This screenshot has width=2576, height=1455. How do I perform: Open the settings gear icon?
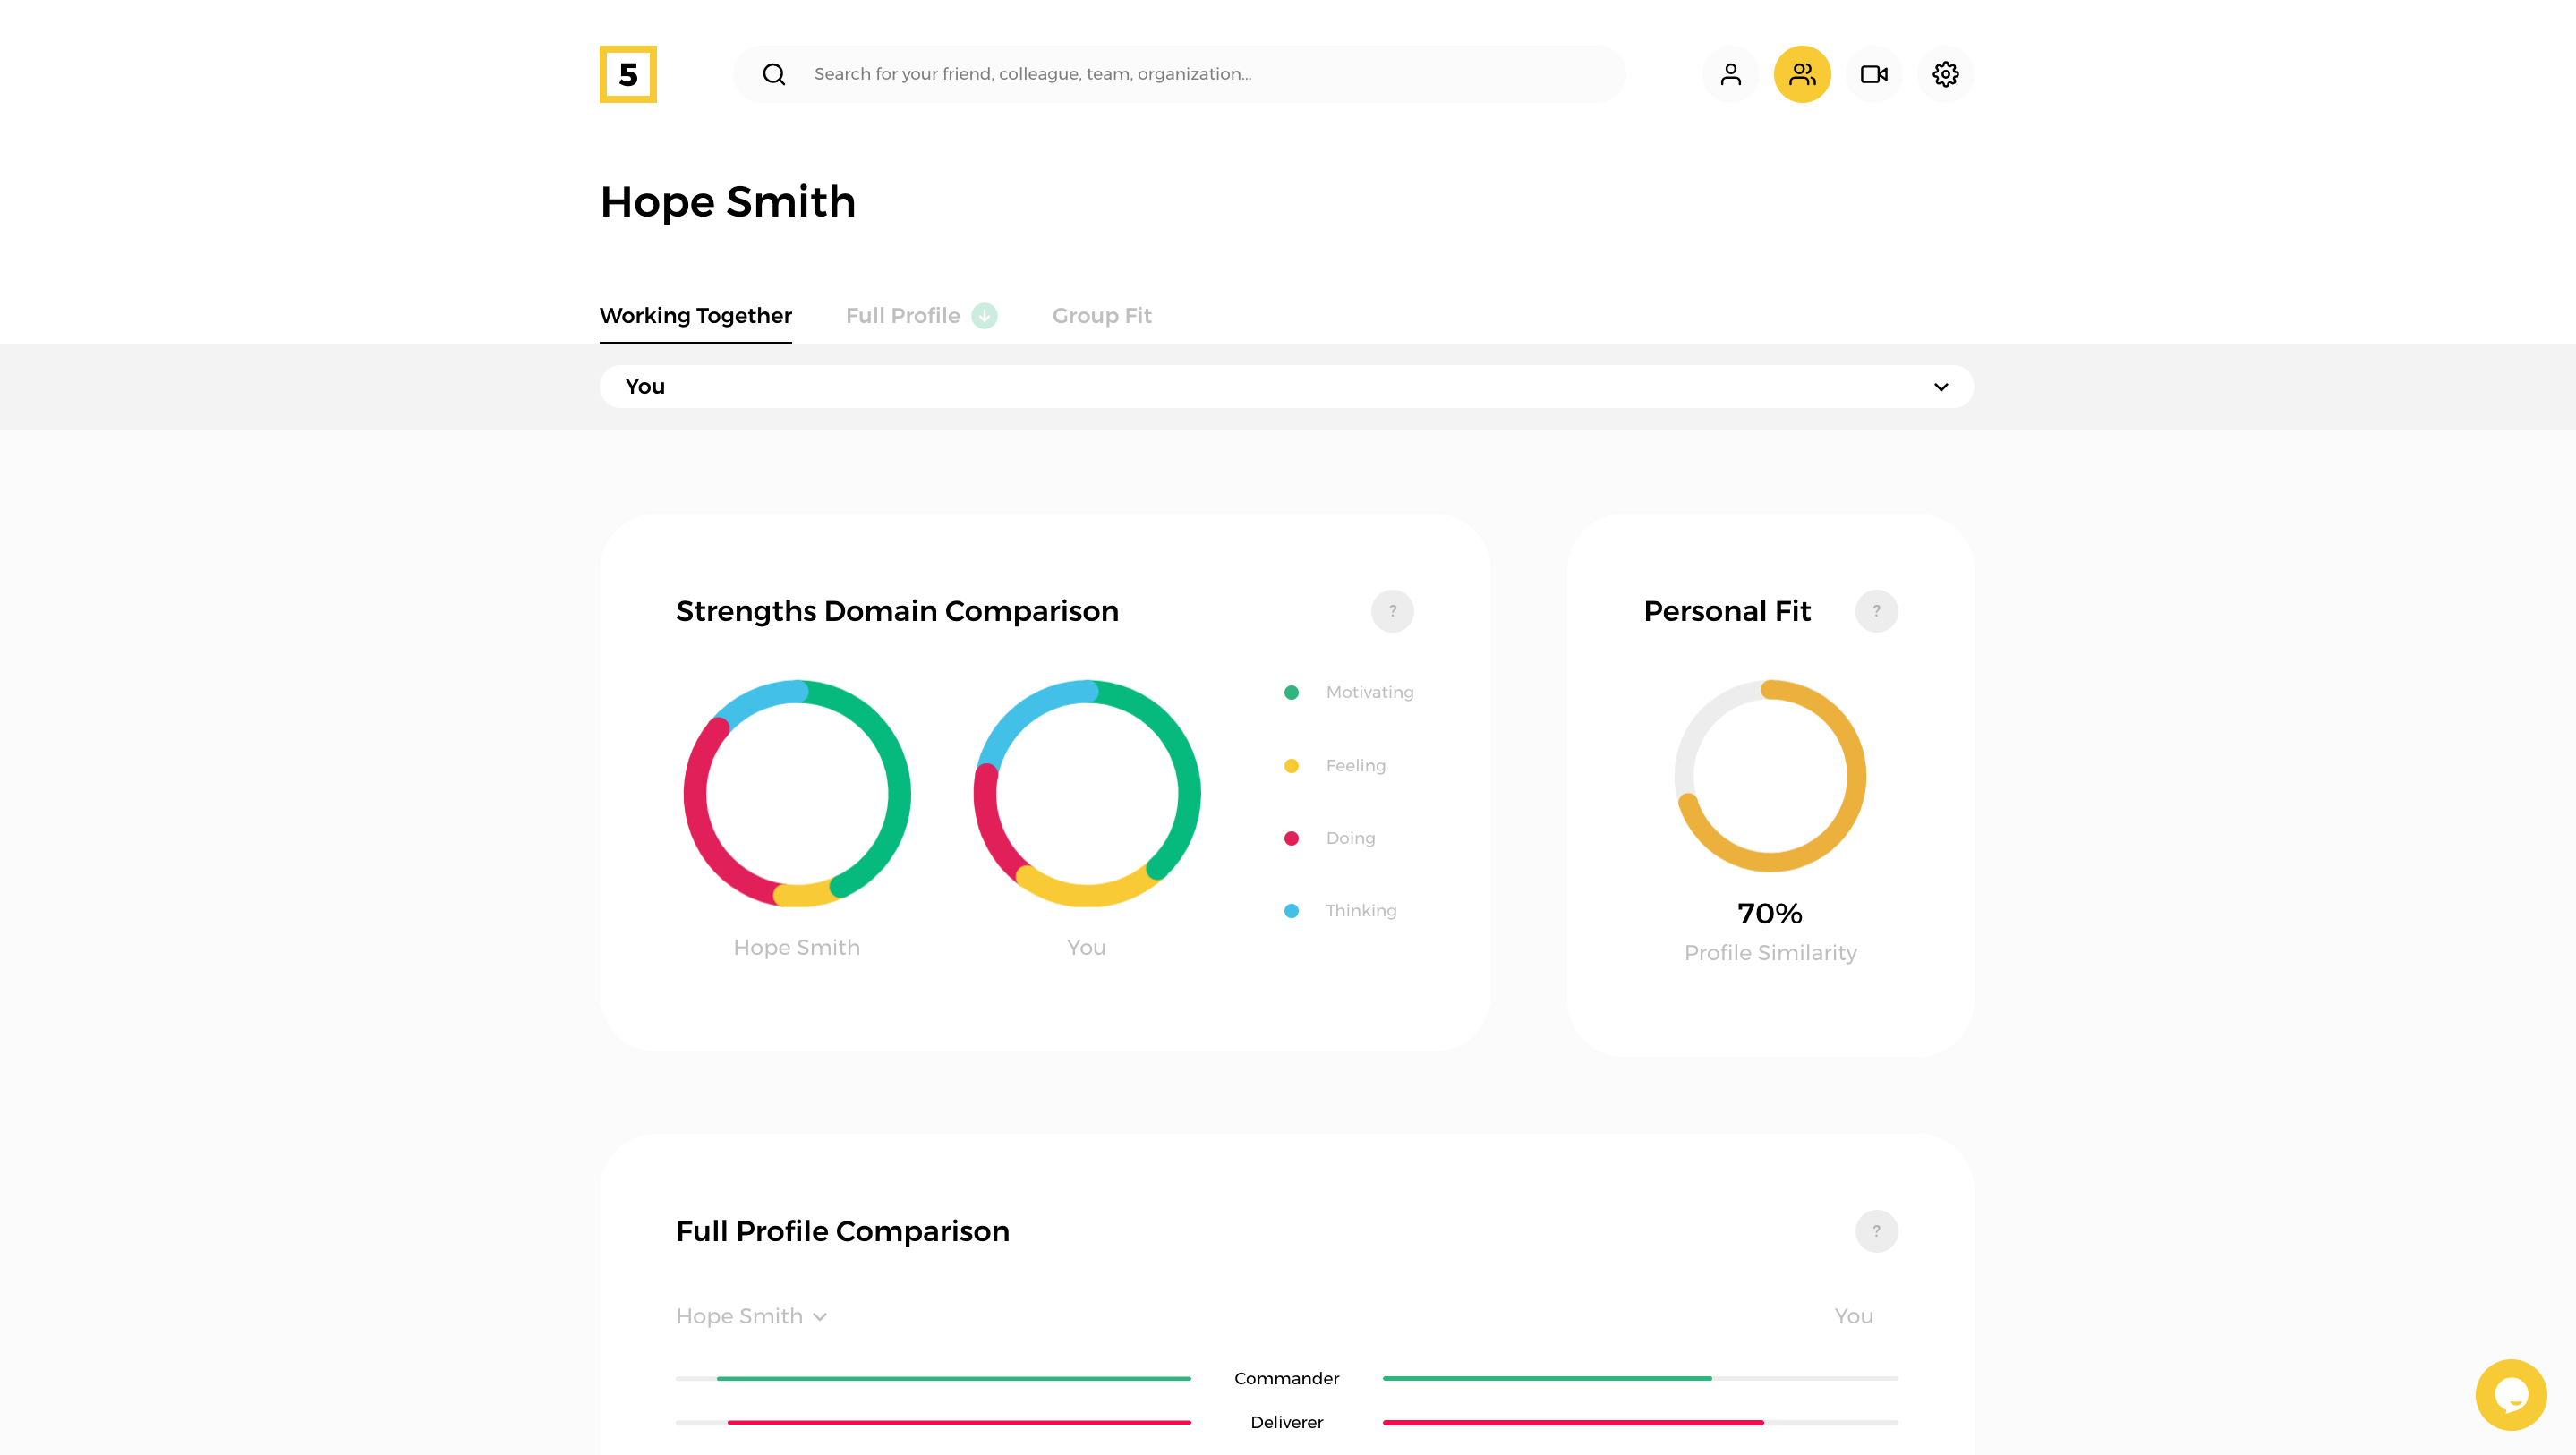pos(1945,74)
